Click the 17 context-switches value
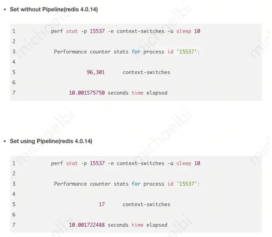Image resolution: width=272 pixels, height=237 pixels. coord(102,204)
